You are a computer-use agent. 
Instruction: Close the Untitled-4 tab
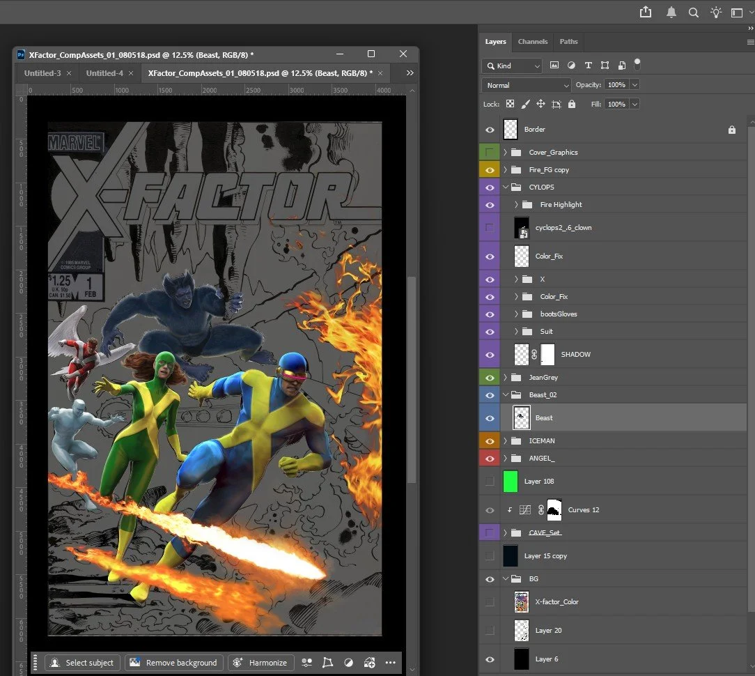pos(130,73)
